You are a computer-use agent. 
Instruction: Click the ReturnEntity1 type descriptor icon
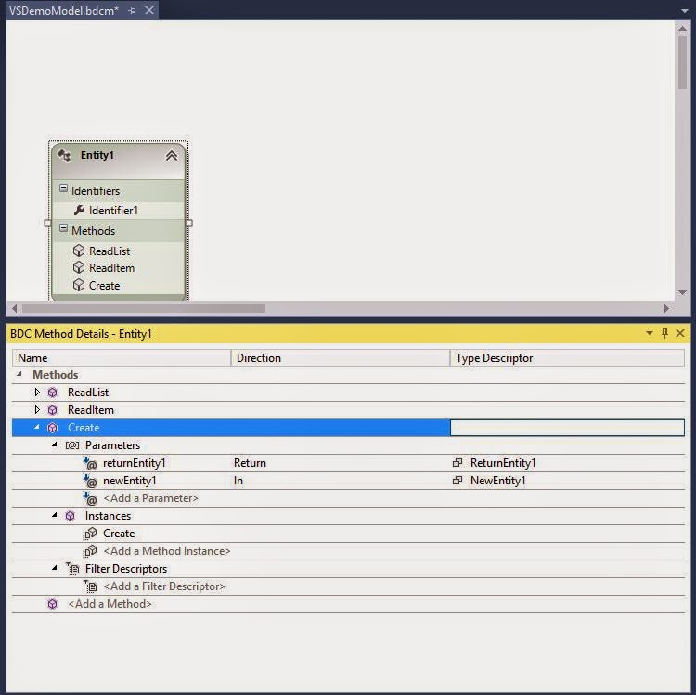(x=458, y=463)
